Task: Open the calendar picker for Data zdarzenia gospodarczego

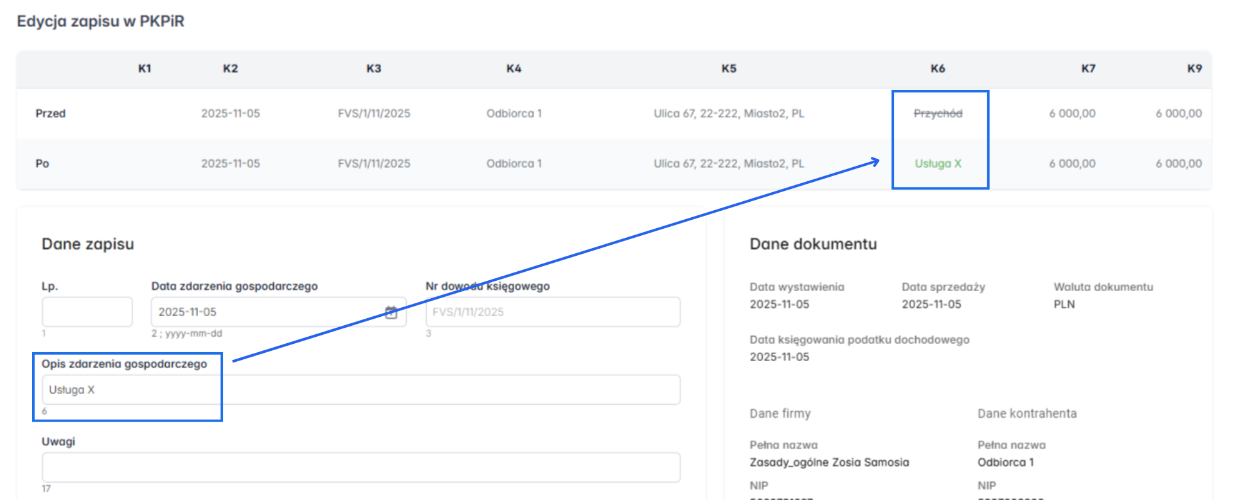Action: 391,312
